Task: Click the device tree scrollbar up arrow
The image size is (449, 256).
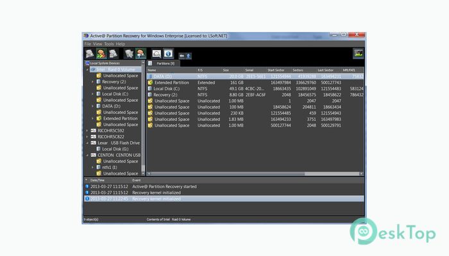Action: [x=143, y=63]
